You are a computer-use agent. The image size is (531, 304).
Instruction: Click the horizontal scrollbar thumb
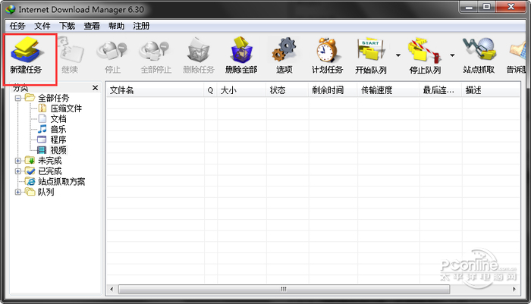284,289
